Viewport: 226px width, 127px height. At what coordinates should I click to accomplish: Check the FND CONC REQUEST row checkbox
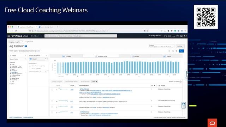pyautogui.click(x=52, y=102)
